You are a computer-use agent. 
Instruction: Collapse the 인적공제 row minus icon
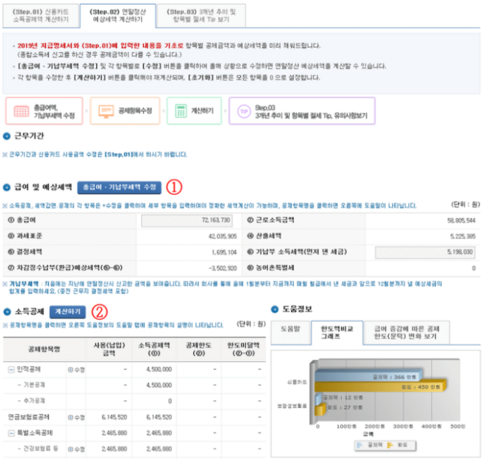point(11,370)
